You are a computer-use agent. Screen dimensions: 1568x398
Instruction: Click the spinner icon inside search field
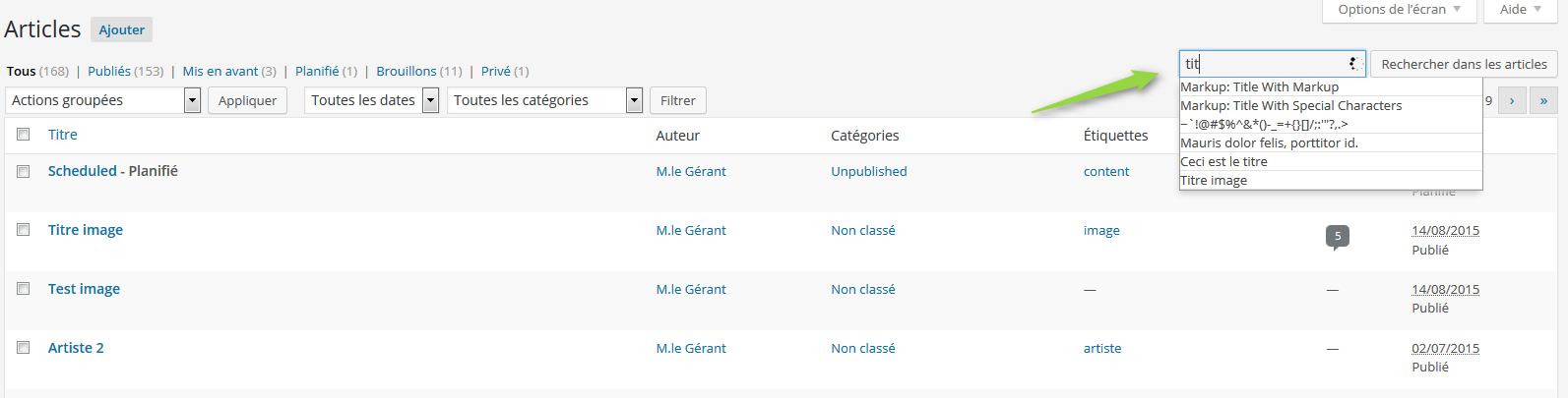point(1354,64)
